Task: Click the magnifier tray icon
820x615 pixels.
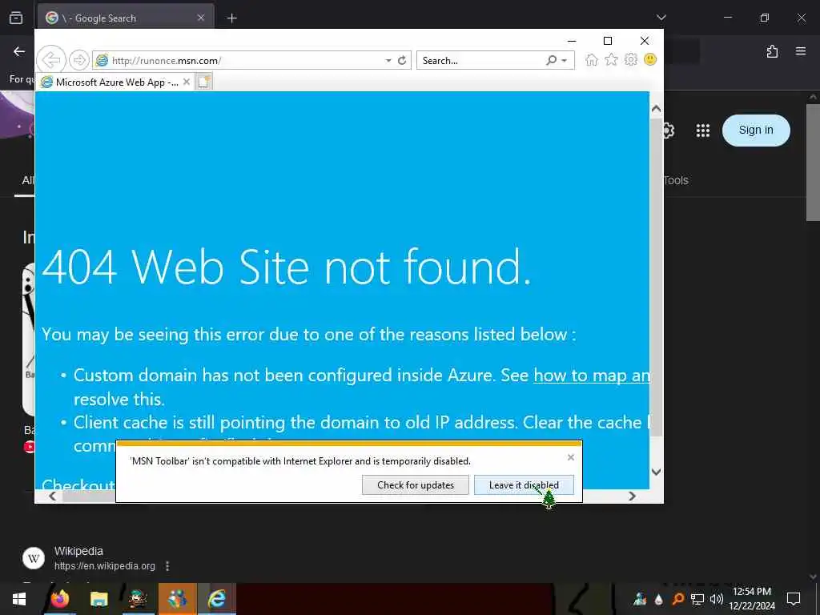Action: [x=677, y=599]
